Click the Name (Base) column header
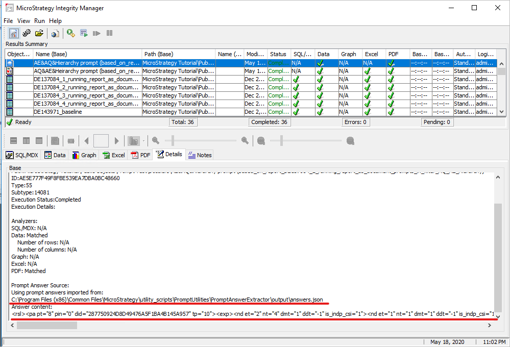Screen dimensions: 510x347 87,54
